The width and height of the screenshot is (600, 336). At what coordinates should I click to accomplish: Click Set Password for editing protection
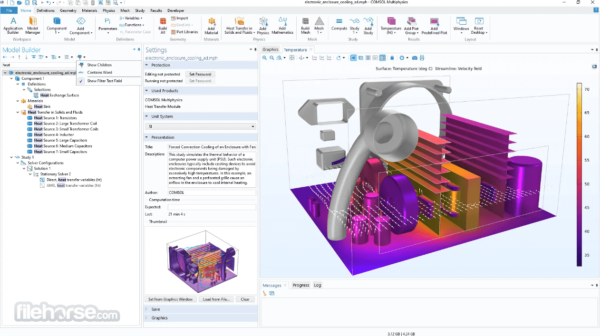(x=200, y=74)
